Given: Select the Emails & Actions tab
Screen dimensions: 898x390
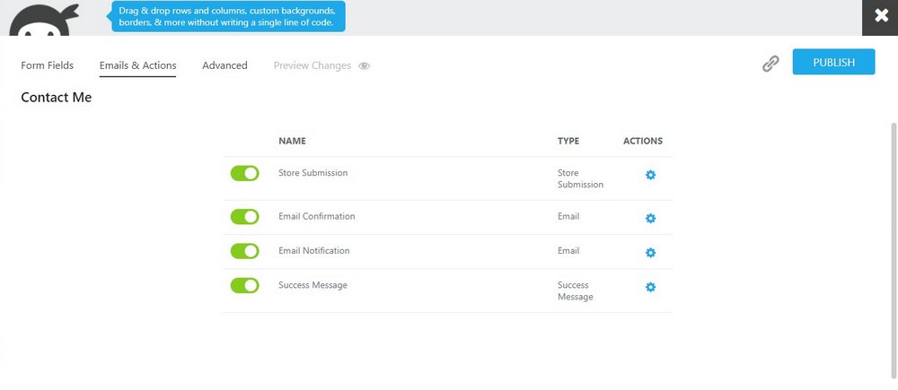Looking at the screenshot, I should [x=137, y=65].
